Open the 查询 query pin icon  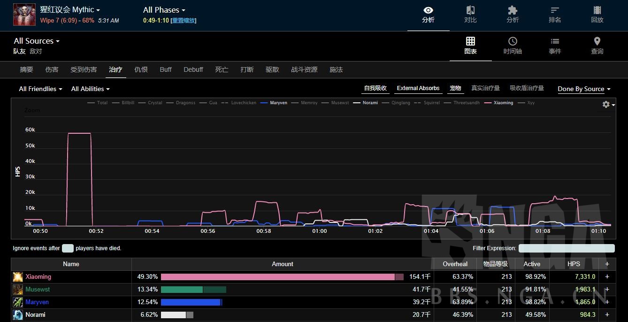point(597,46)
